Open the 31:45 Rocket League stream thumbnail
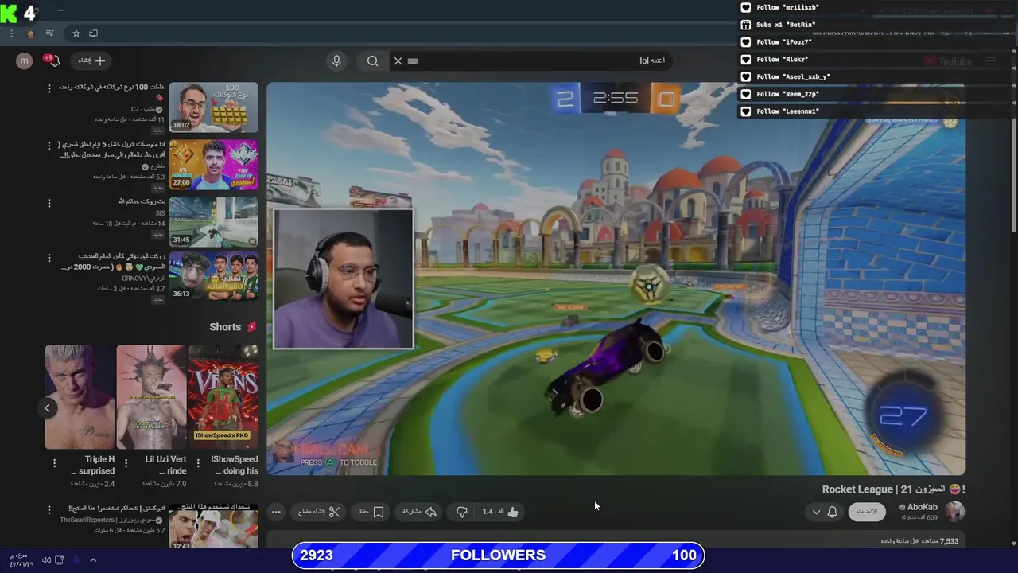The image size is (1018, 573). point(213,221)
